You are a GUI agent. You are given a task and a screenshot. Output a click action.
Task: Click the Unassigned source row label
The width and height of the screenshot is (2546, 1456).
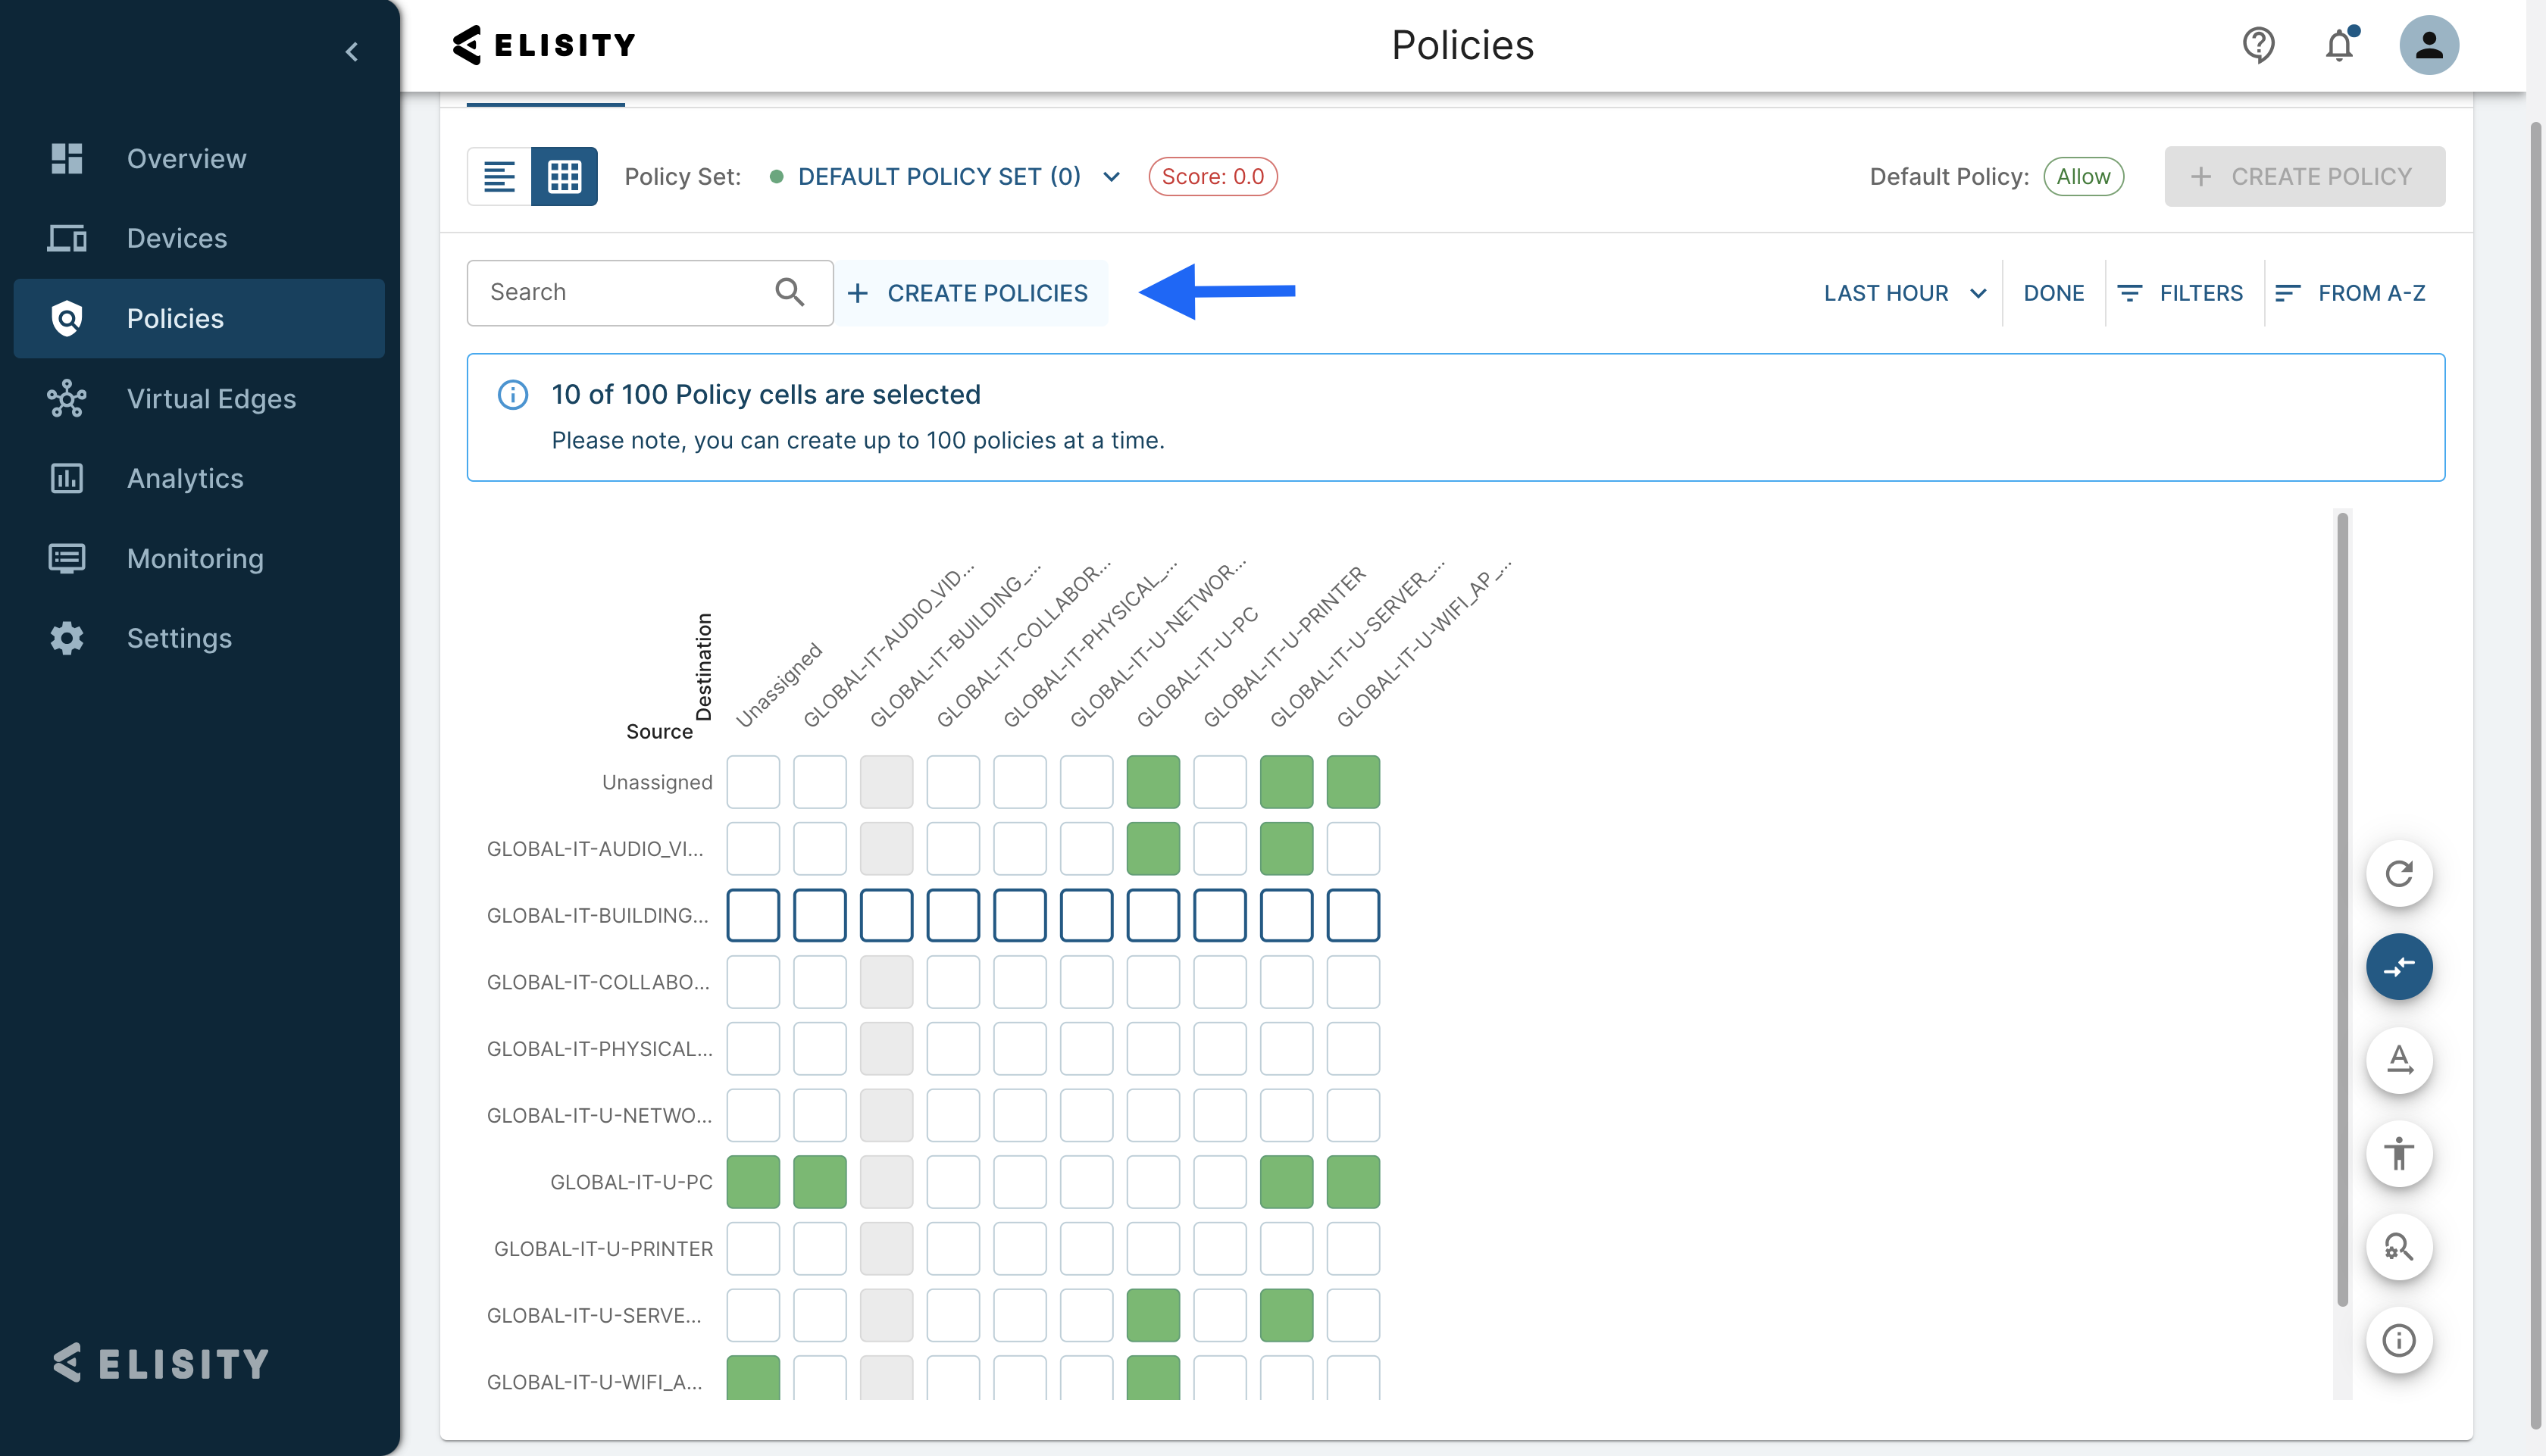click(x=657, y=782)
